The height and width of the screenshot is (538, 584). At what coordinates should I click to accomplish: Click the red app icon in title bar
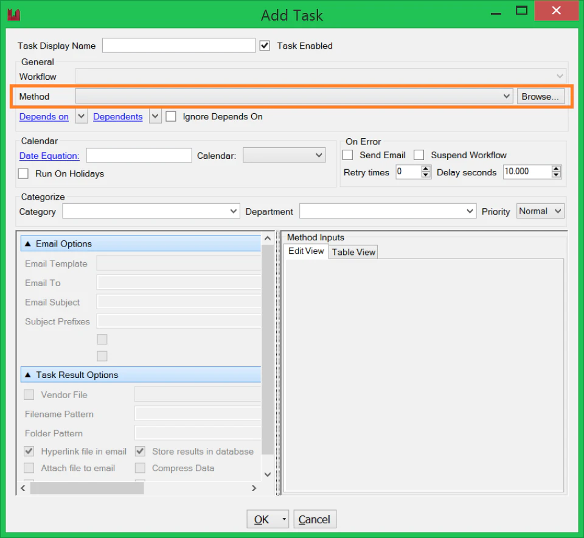click(x=14, y=15)
